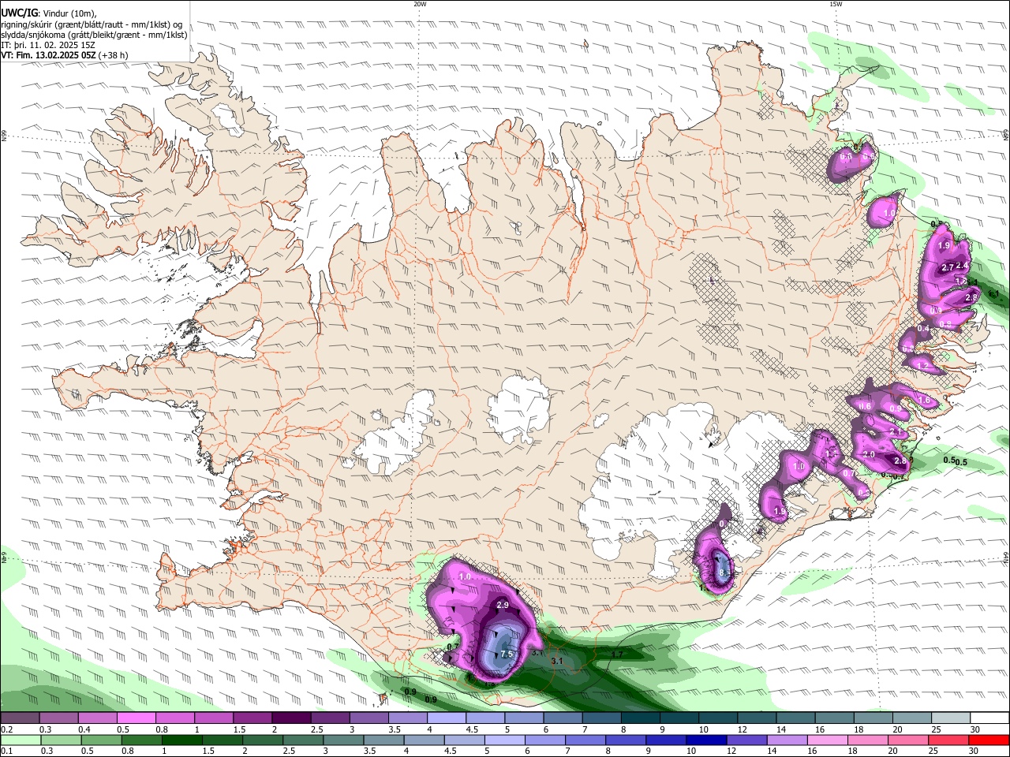This screenshot has height=757, width=1010.
Task: Click the 2.9 snowfall value label
Action: pos(502,605)
